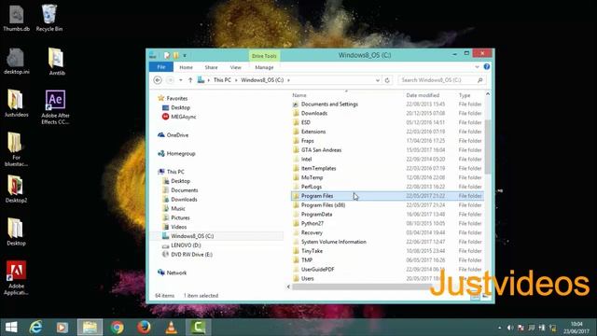597x336 pixels.
Task: Launch Adobe Application shortcut on desktop
Action: click(16, 278)
